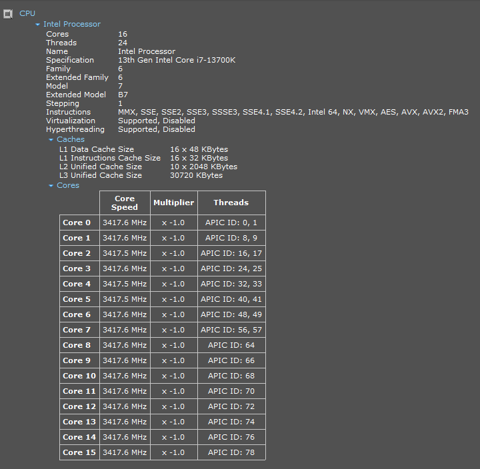
Task: Click the CPU chip icon
Action: point(7,14)
